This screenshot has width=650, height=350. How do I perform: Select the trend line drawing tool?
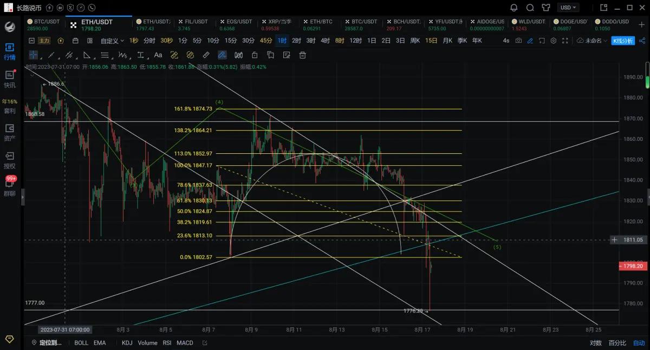[51, 55]
